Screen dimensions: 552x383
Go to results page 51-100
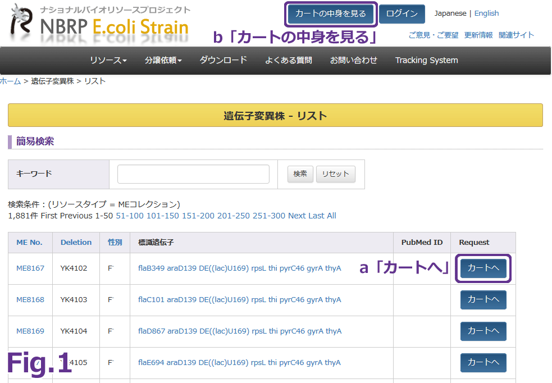(130, 216)
